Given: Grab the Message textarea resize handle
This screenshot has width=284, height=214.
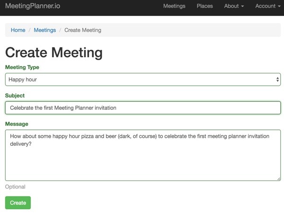Looking at the screenshot, I should click(x=279, y=178).
